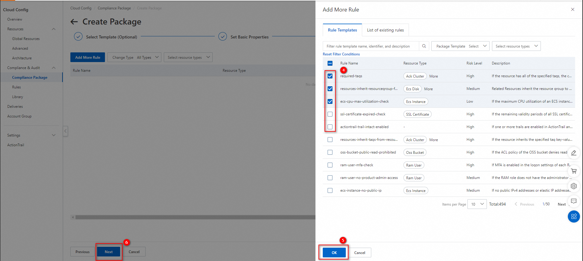The width and height of the screenshot is (583, 261).
Task: Check oss-bucket-public-read-prohibited checkbox
Action: [330, 152]
